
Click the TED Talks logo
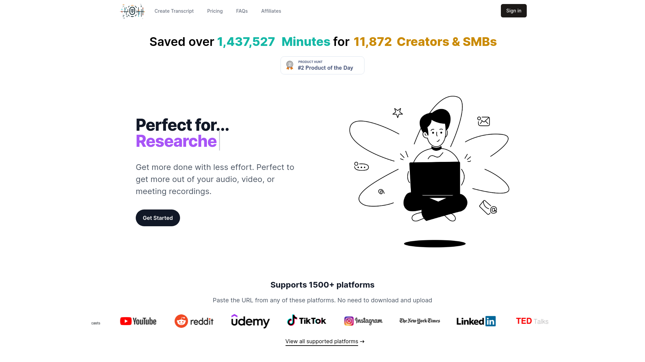point(532,321)
